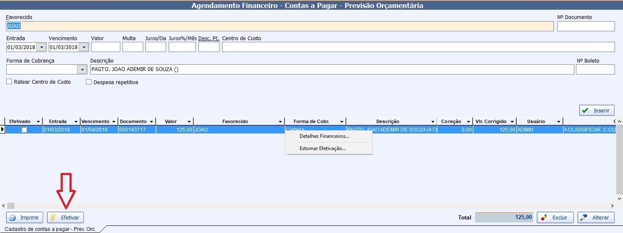Image resolution: width=623 pixels, height=233 pixels.
Task: Click the Imprimir printer button
Action: pyautogui.click(x=25, y=217)
